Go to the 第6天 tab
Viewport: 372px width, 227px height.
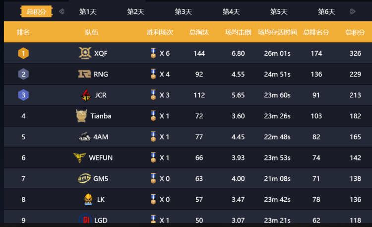tap(326, 11)
